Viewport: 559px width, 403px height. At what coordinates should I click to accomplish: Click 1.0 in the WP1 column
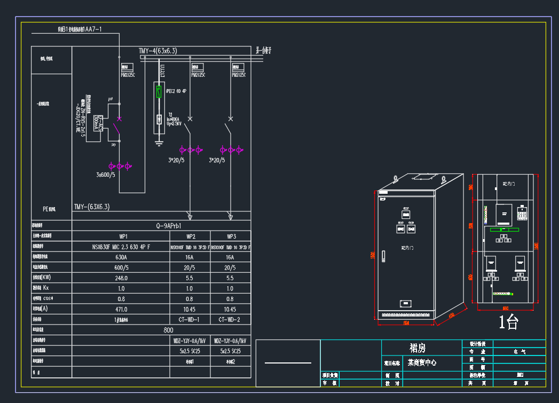[x=121, y=289]
